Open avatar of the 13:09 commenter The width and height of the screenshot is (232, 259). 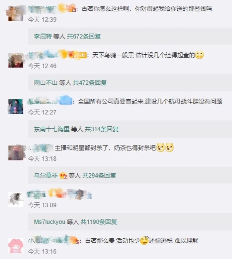click(16, 199)
